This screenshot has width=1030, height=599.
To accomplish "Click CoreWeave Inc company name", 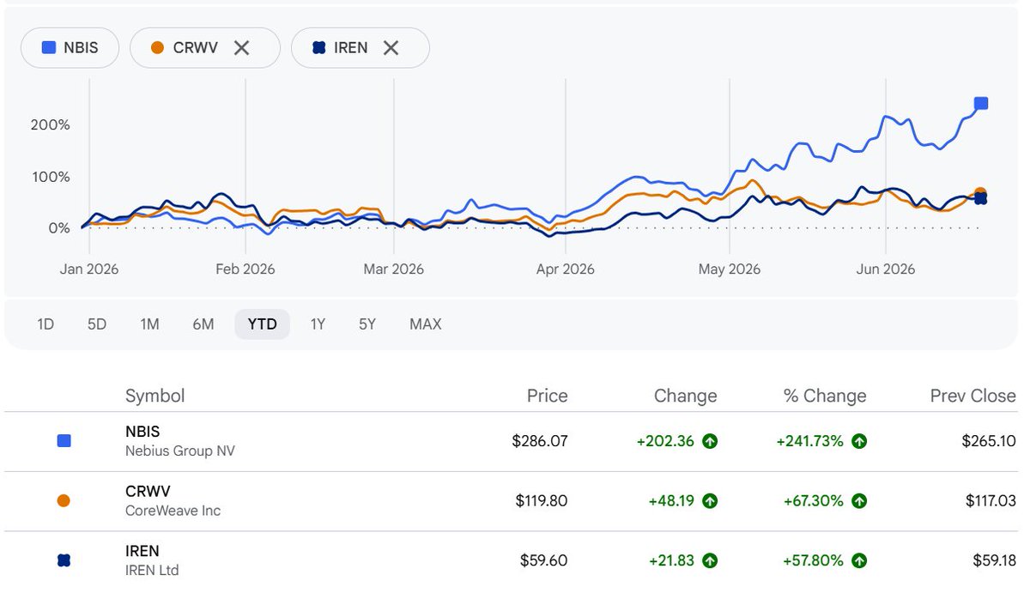I will [x=173, y=511].
